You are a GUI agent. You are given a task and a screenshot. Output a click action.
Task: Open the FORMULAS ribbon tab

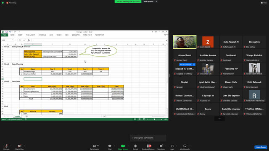click(x=42, y=35)
